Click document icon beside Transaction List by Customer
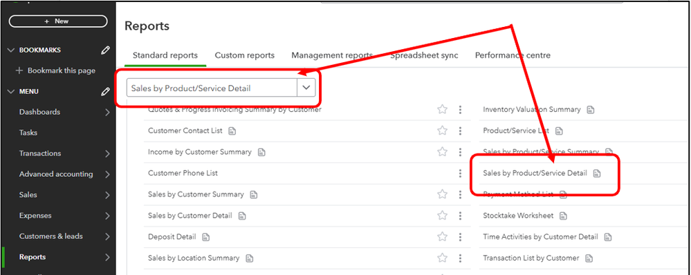This screenshot has width=691, height=275. point(589,258)
